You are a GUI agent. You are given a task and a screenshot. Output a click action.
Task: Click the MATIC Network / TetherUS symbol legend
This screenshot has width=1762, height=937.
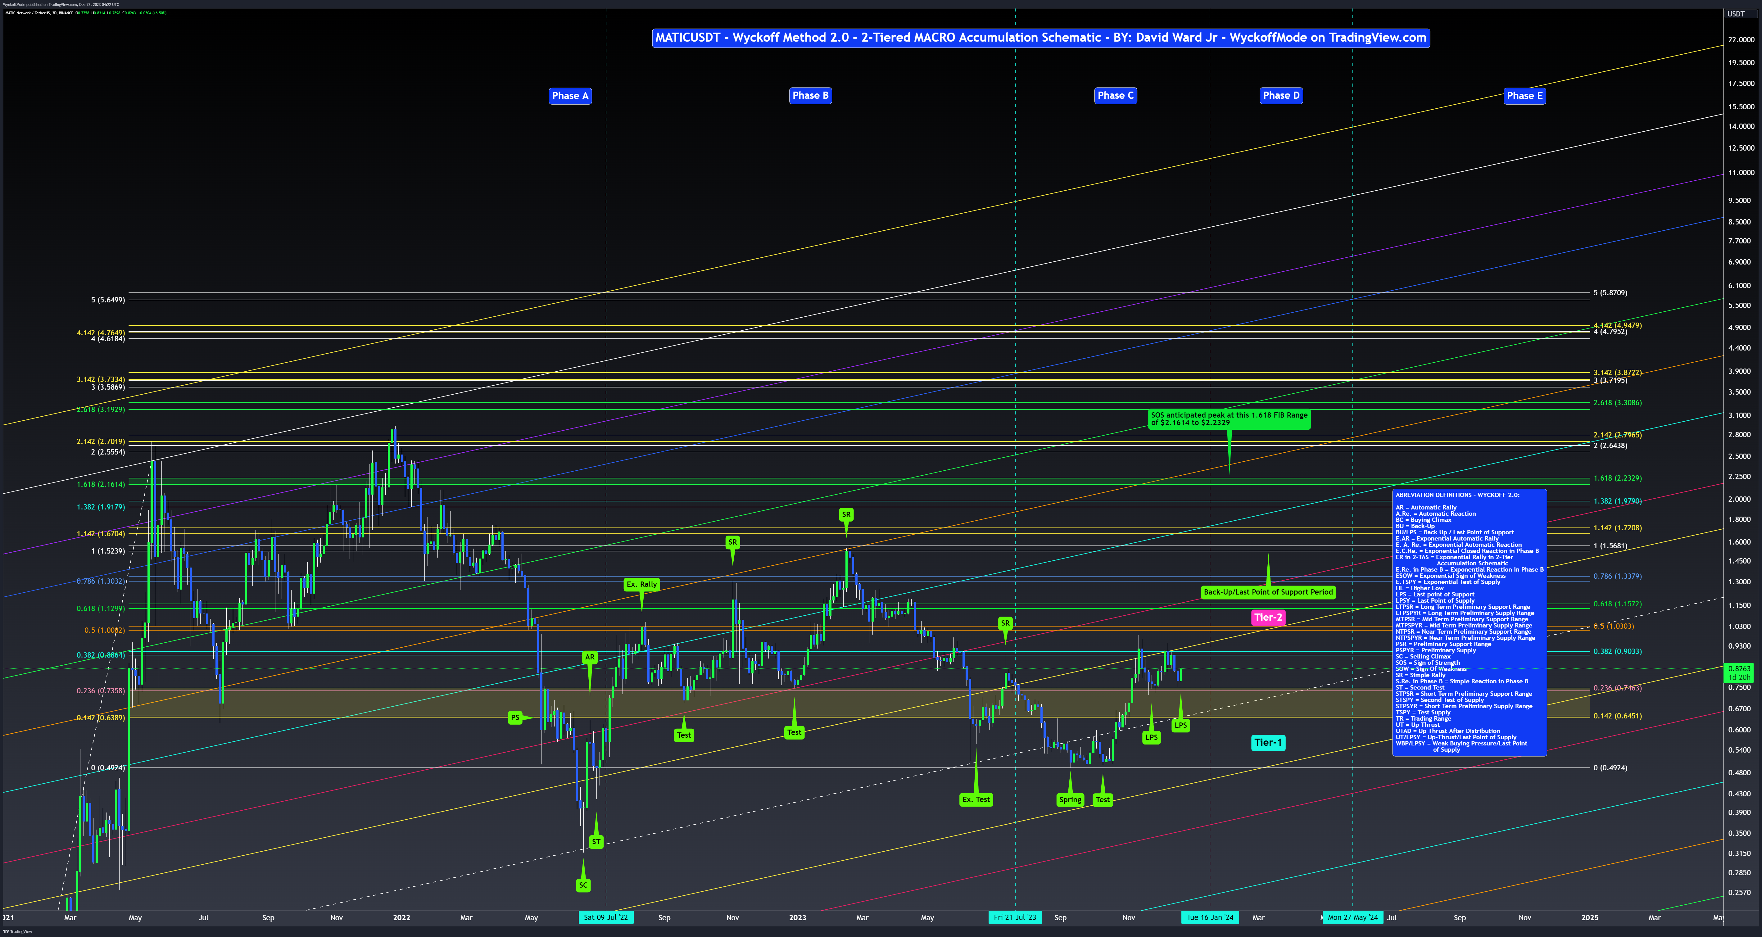[x=39, y=13]
